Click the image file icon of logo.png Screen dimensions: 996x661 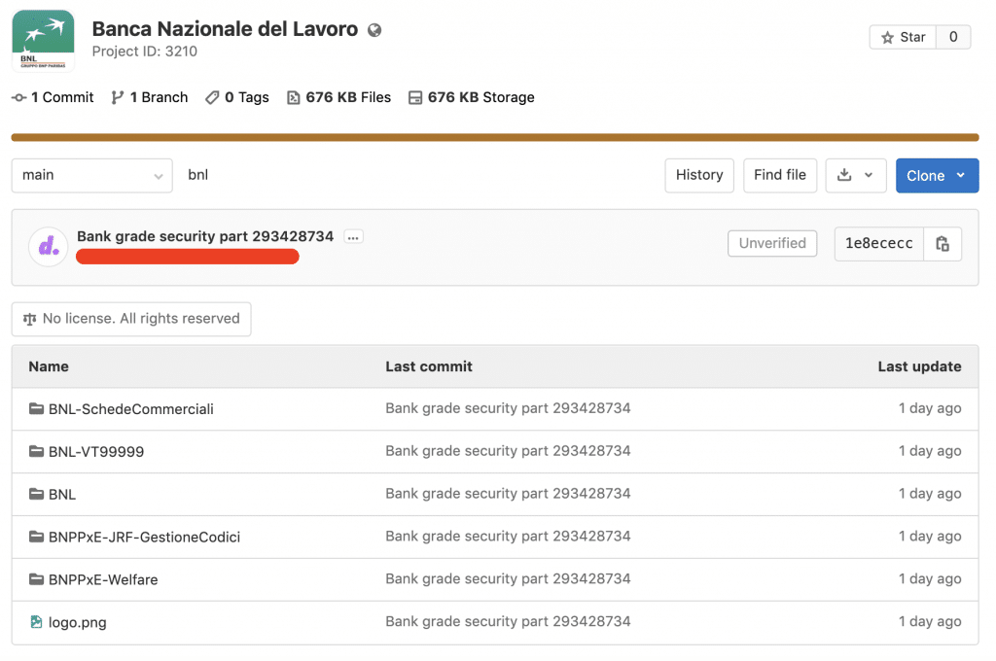pyautogui.click(x=36, y=622)
